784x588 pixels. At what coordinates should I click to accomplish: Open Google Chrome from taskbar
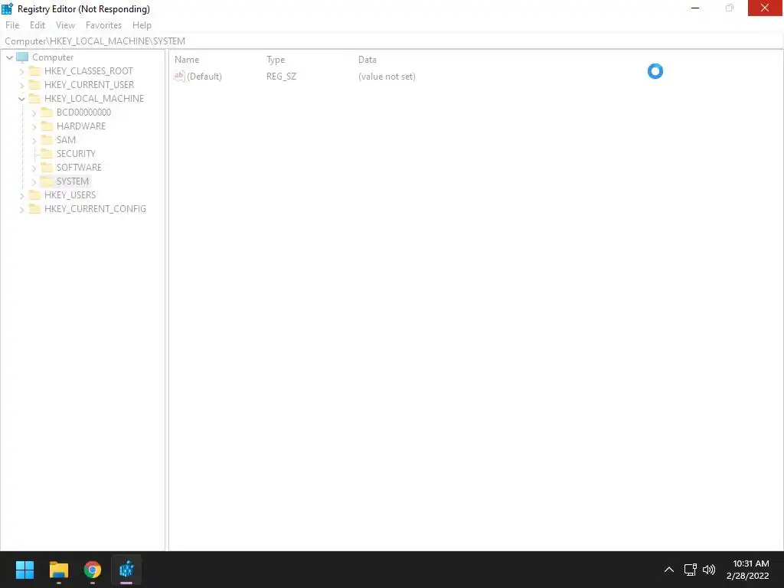pyautogui.click(x=93, y=570)
